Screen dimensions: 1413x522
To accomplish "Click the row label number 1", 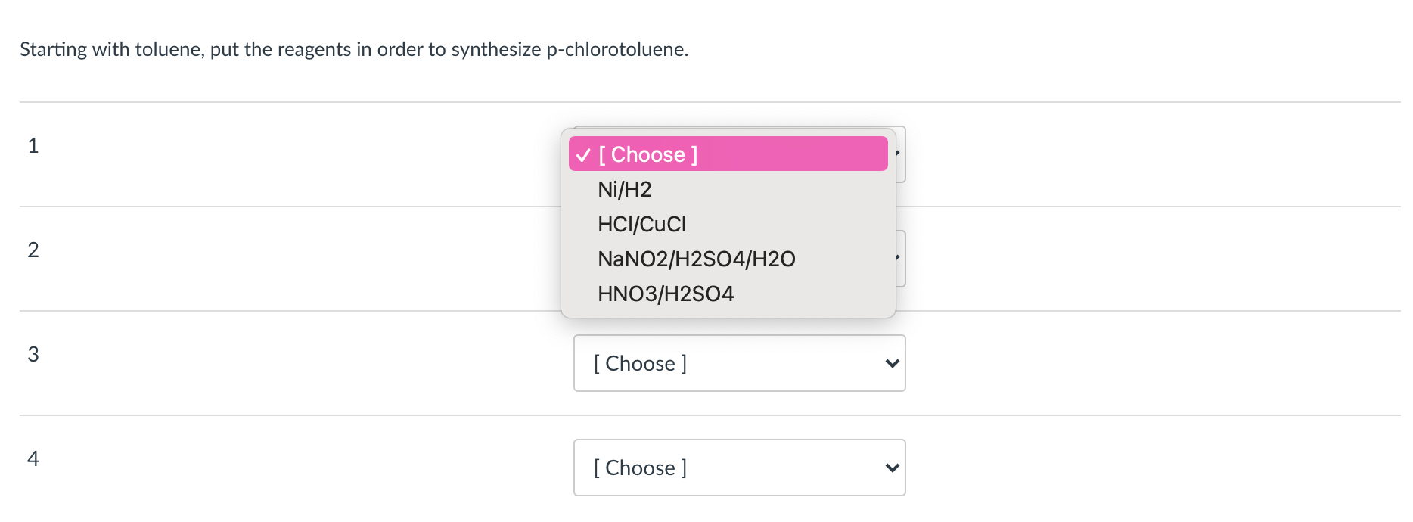I will [33, 145].
